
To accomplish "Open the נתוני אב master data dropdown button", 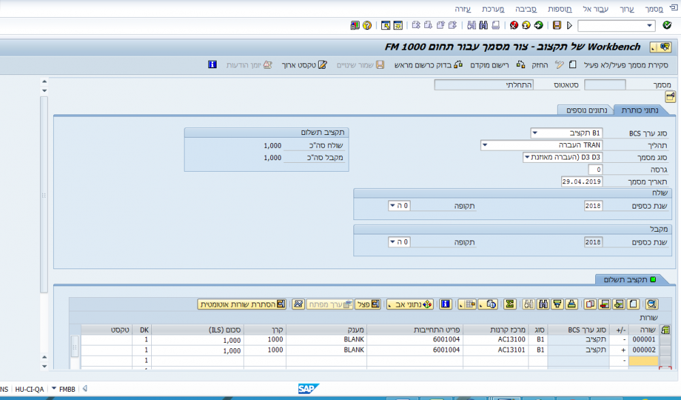I will (409, 304).
